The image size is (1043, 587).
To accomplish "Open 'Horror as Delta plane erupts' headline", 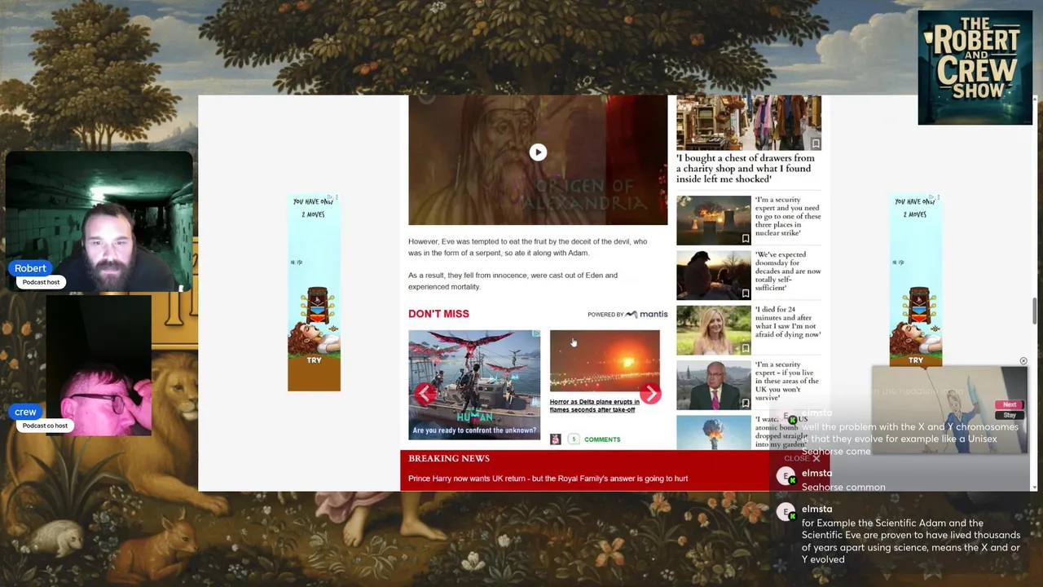I will click(x=595, y=406).
